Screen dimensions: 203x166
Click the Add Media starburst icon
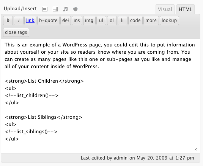(75, 9)
